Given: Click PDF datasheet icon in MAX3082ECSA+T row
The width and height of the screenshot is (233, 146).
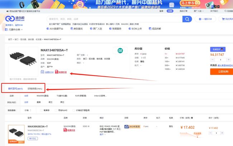Looking at the screenshot, I should (x=65, y=130).
